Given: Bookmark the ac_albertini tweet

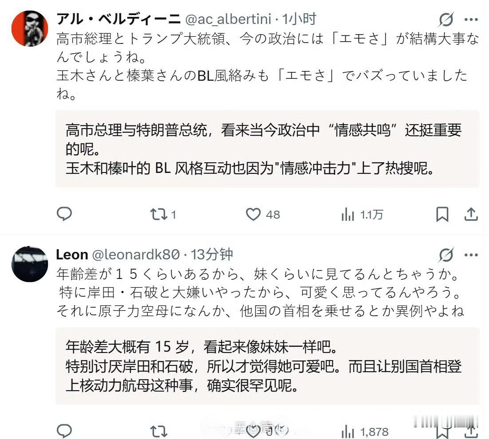Looking at the screenshot, I should point(442,214).
